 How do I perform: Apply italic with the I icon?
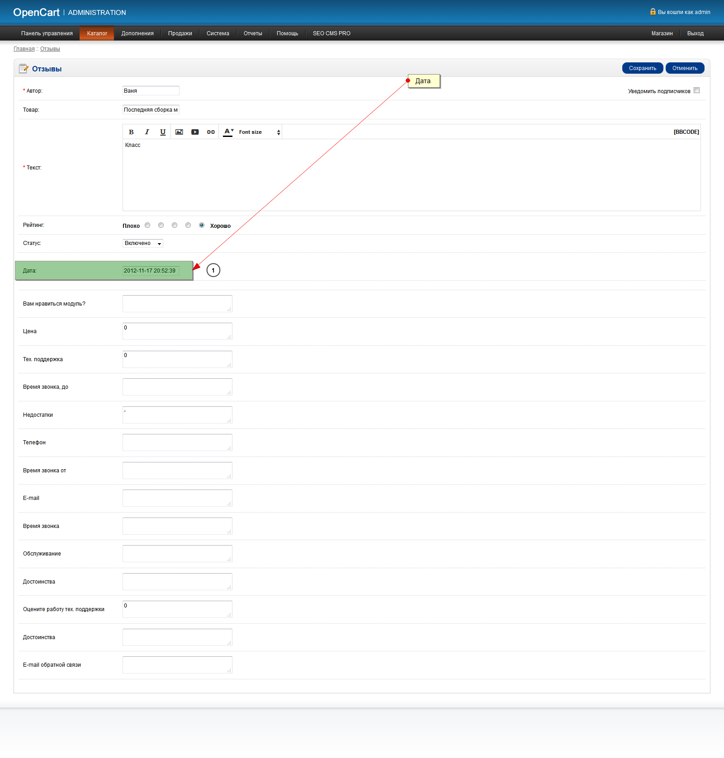(147, 132)
